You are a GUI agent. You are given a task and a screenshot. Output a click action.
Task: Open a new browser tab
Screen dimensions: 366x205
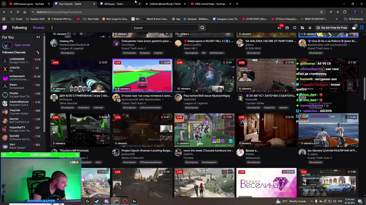click(237, 4)
